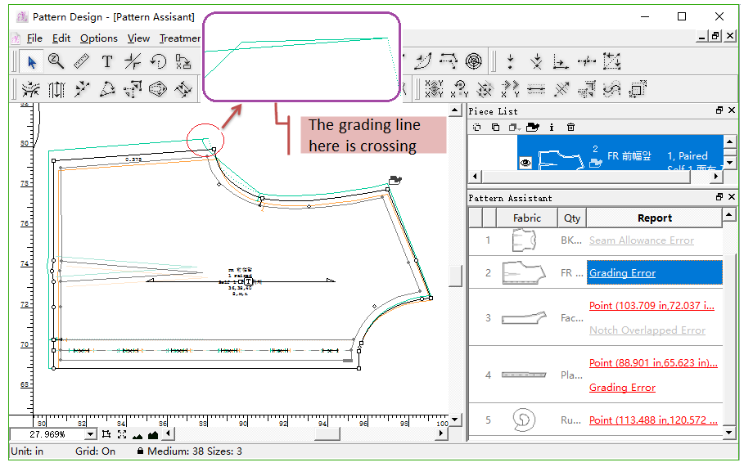The image size is (744, 467).
Task: Open the zoom percentage dropdown
Action: tap(90, 434)
